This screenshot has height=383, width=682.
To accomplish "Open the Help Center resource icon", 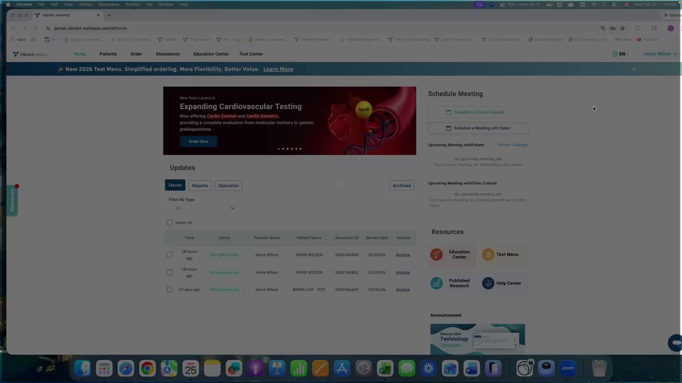I will pos(488,283).
